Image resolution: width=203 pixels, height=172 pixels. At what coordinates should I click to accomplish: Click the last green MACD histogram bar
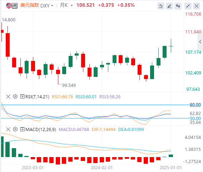(x=171, y=156)
